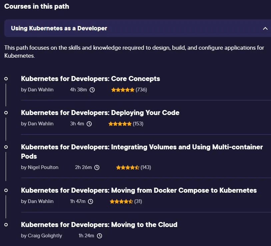The image size is (271, 246).
Task: Click duration text '4h 38m'
Action: [x=78, y=90]
